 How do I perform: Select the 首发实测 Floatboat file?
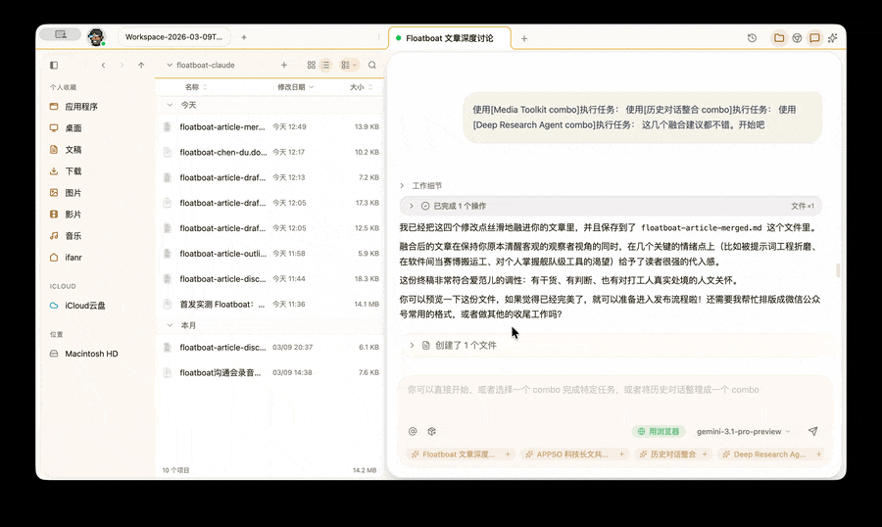click(270, 305)
